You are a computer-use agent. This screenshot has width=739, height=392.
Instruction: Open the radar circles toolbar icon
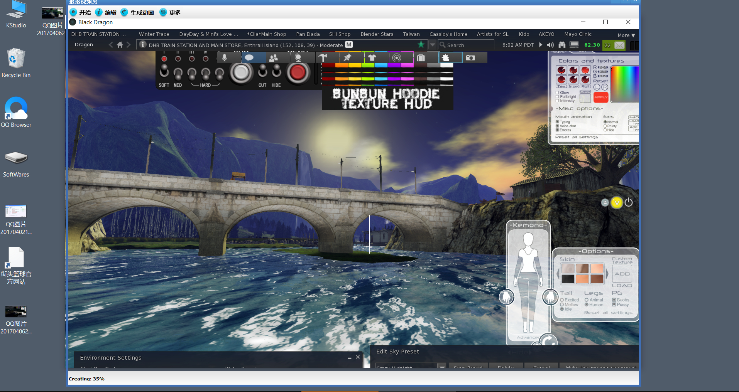tap(396, 58)
